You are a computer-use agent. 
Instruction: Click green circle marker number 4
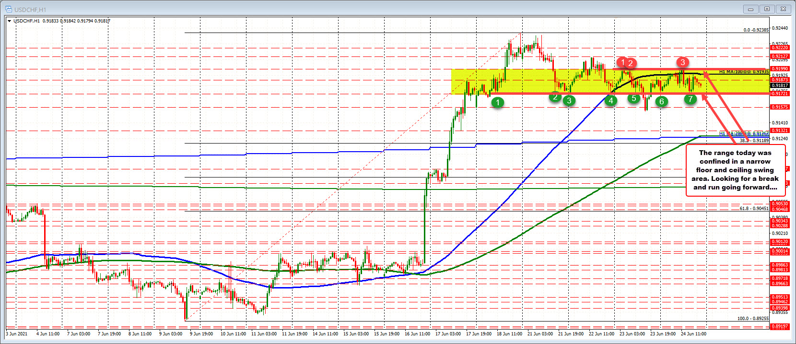tap(611, 100)
